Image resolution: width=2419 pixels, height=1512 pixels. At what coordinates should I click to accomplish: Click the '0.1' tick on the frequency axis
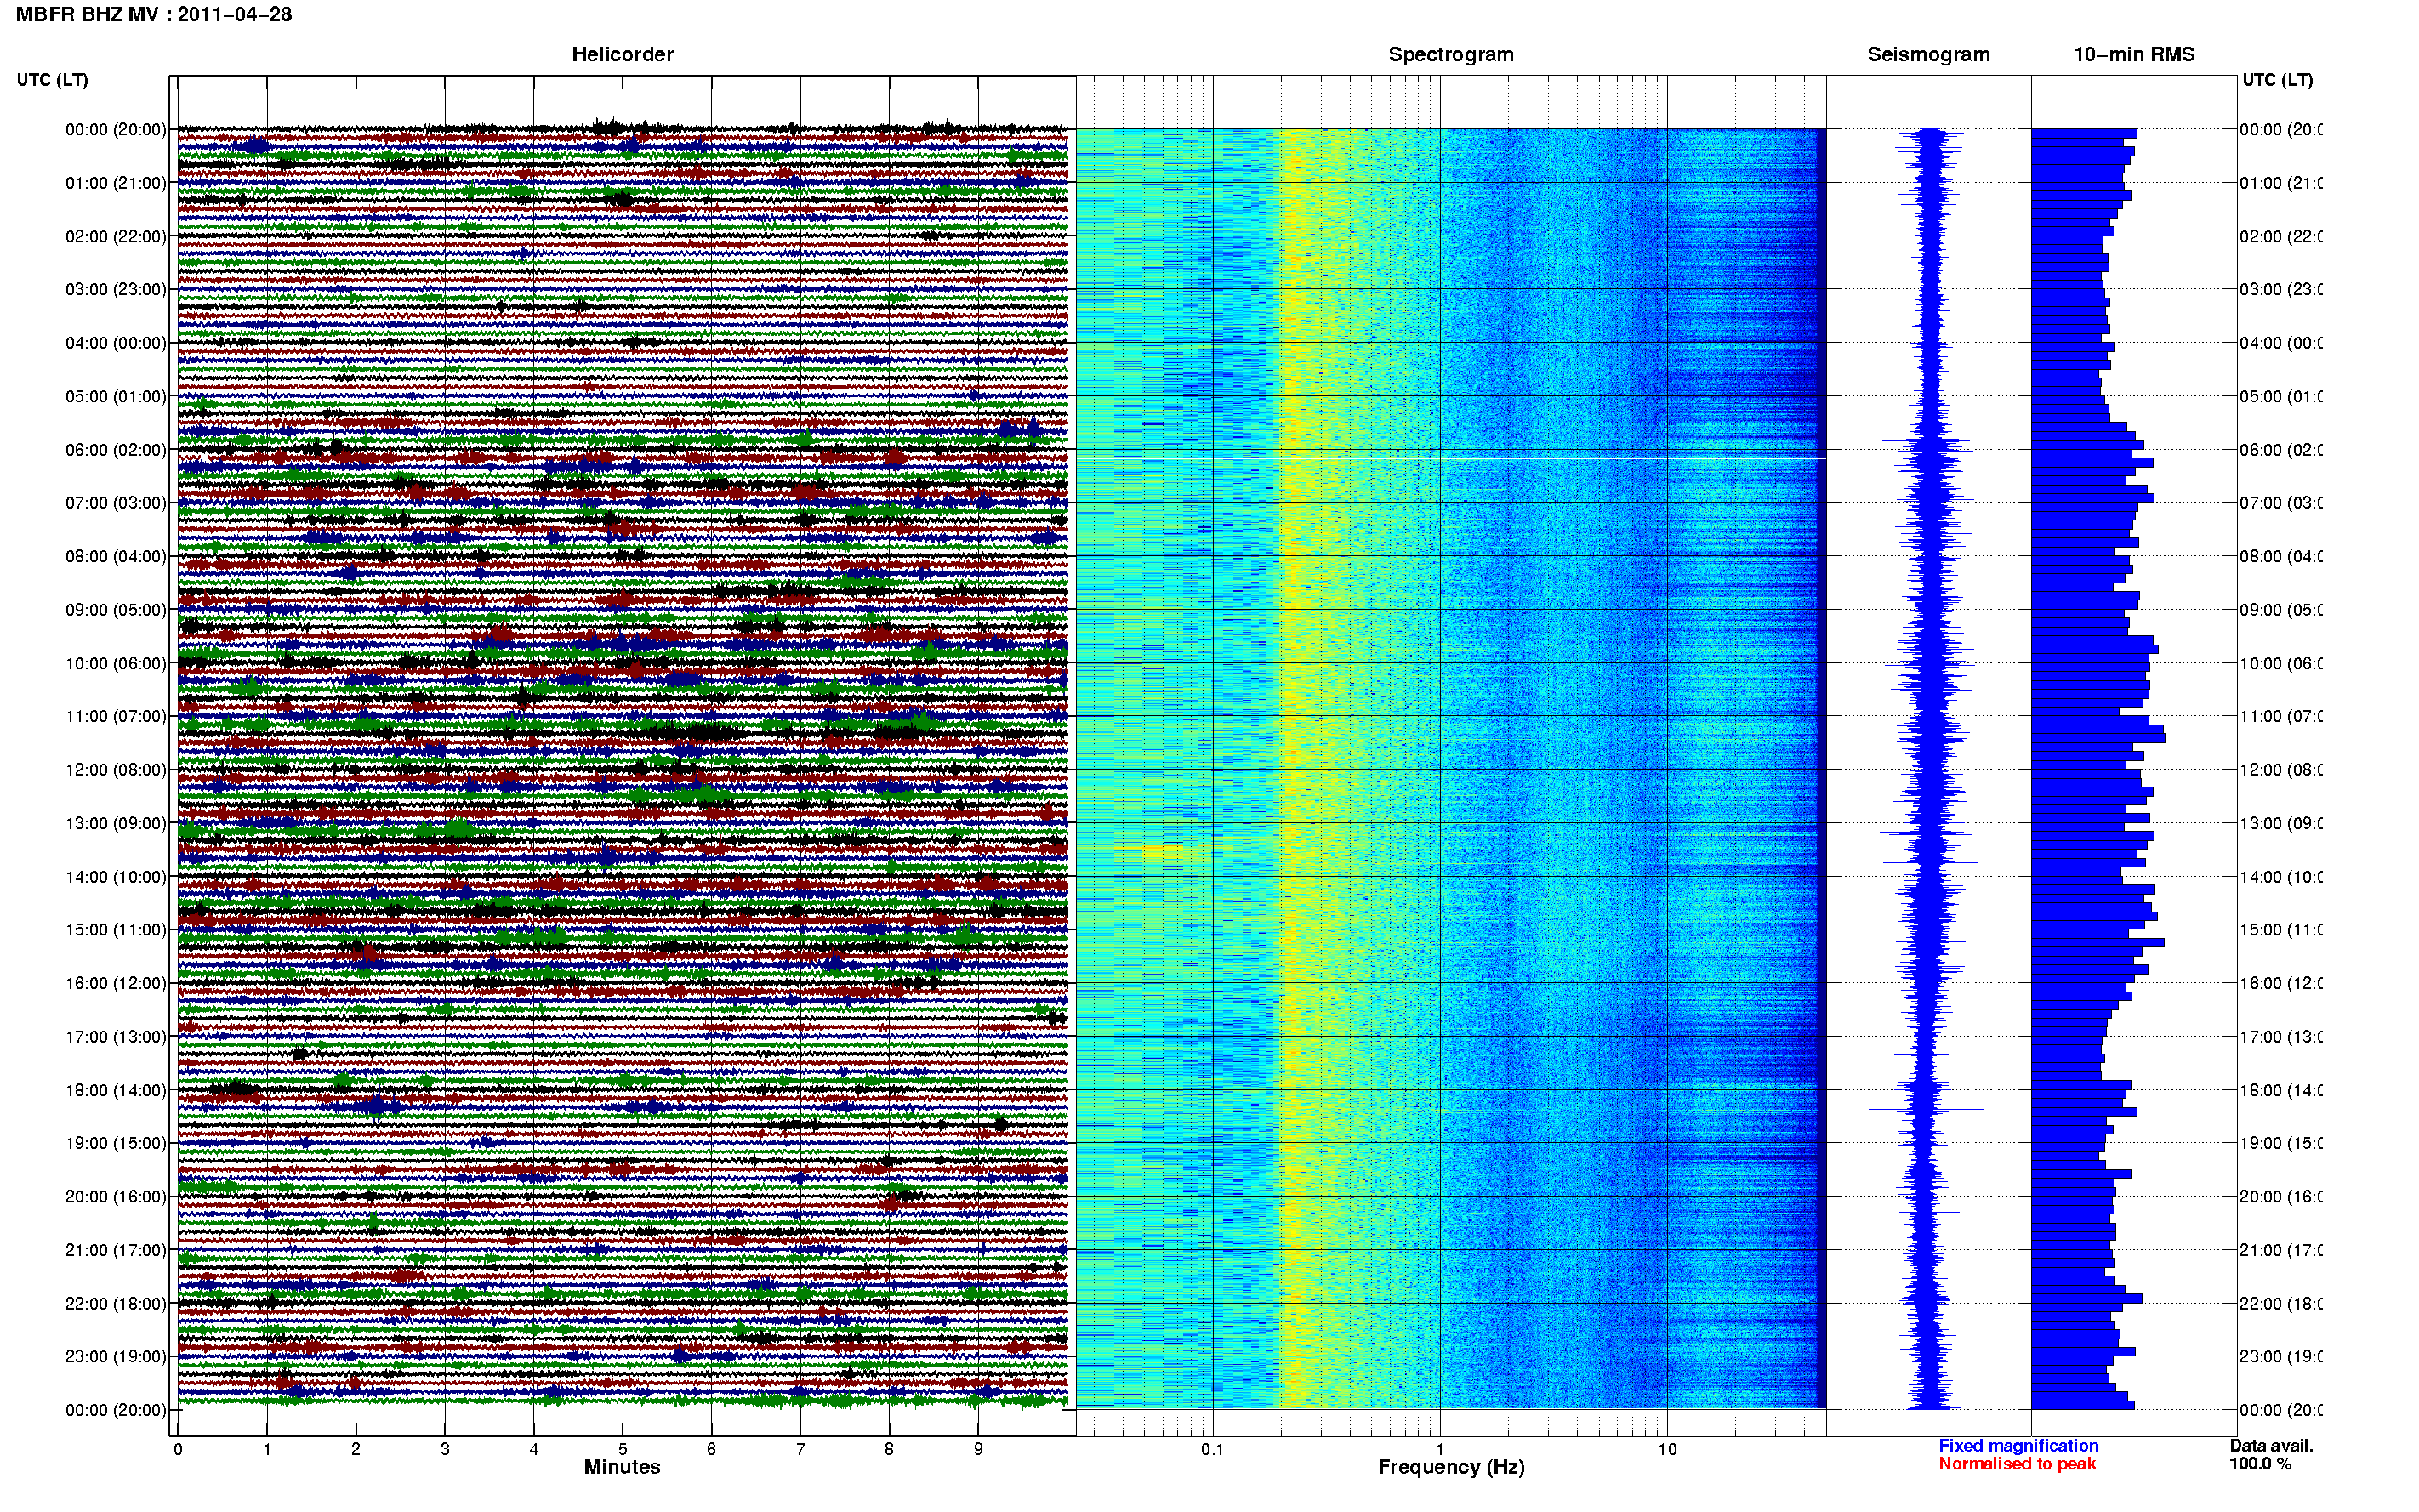[1212, 1449]
